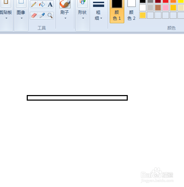Screen dimensions: 184x187
Task: Click the Brushes paintbrush icon
Action: [x=65, y=4]
